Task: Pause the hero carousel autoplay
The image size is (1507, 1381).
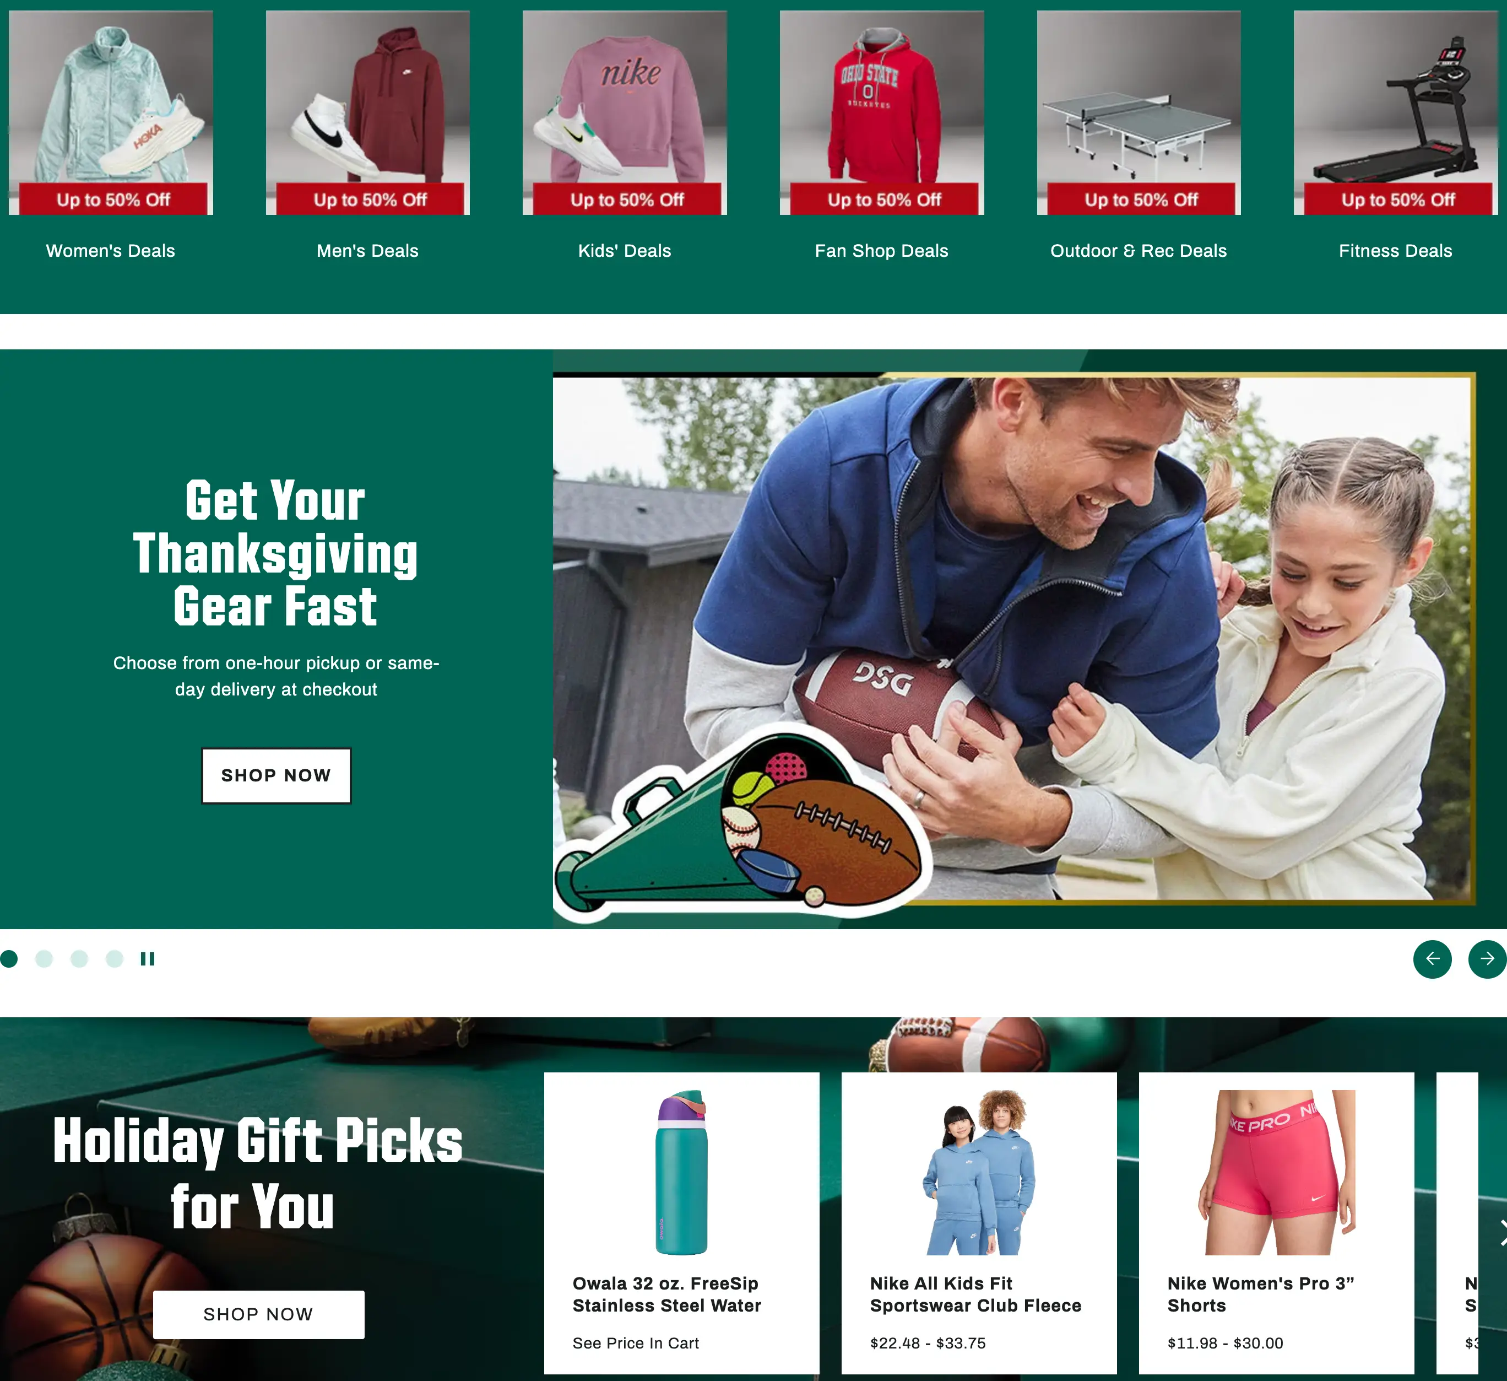Action: [147, 958]
